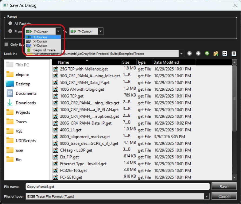Image resolution: width=241 pixels, height=204 pixels.
Task: Click the file list vertical scrollbar
Action: [234, 120]
